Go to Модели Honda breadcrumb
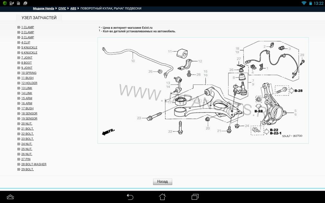 click(x=43, y=9)
